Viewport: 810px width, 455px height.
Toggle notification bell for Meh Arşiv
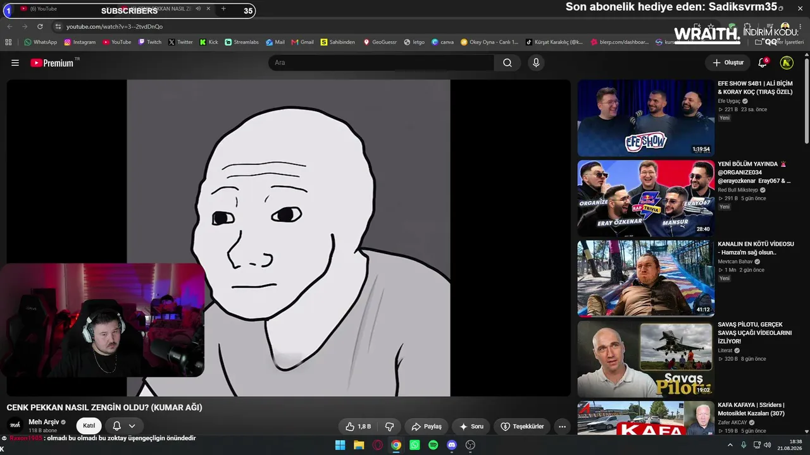coord(116,426)
